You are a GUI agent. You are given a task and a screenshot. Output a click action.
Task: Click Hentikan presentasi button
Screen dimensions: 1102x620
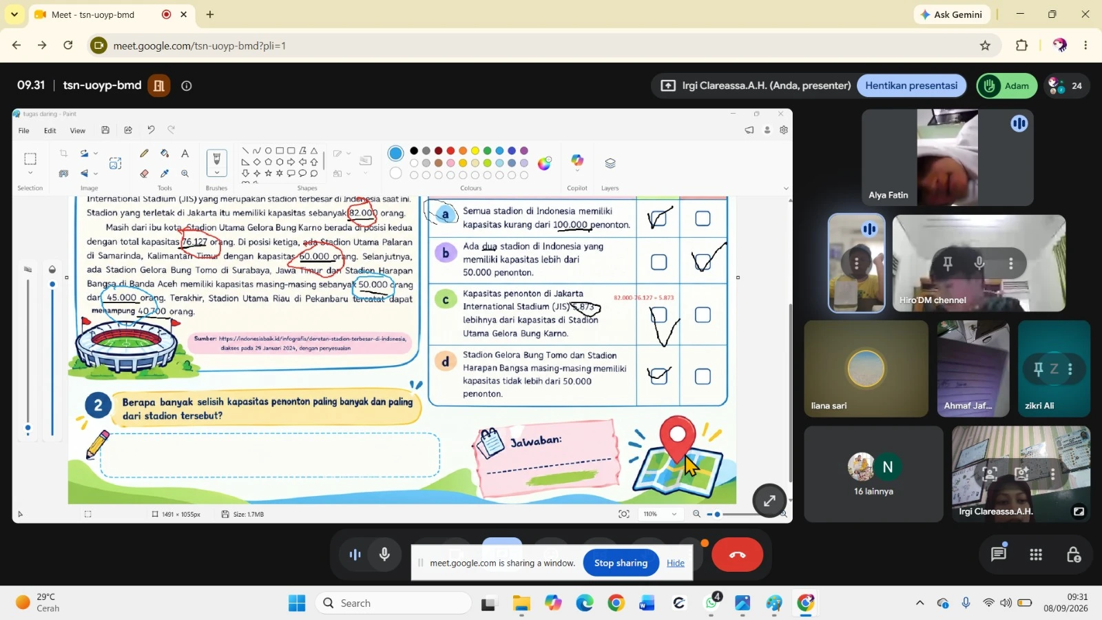pos(911,85)
